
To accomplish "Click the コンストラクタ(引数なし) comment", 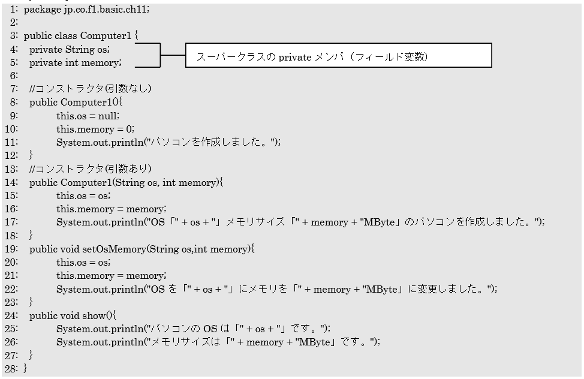I will (x=91, y=89).
